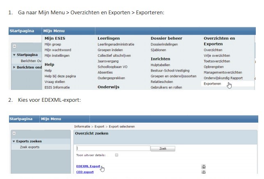Image resolution: width=264 pixels, height=179 pixels.
Task: Open Hulptabellen menu entry
Action: tap(160, 65)
